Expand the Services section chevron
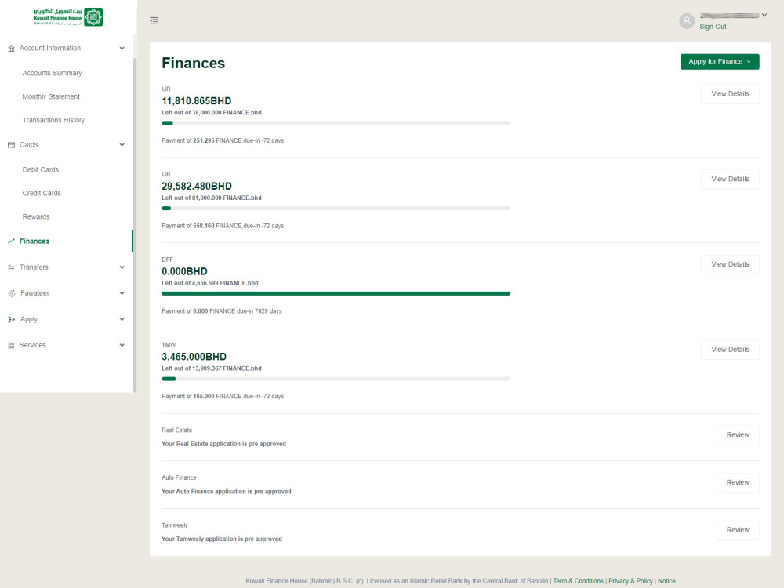784x588 pixels. [122, 346]
